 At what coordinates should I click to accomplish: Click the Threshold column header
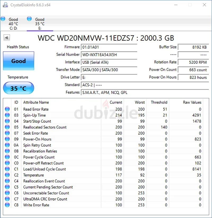pos(158,102)
